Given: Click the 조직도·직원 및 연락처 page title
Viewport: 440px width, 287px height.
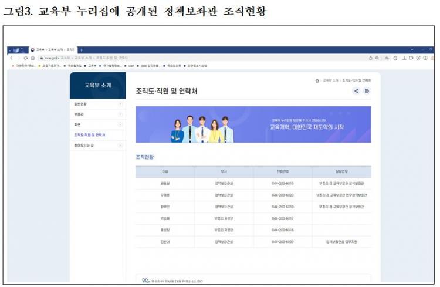Looking at the screenshot, I should pyautogui.click(x=167, y=92).
